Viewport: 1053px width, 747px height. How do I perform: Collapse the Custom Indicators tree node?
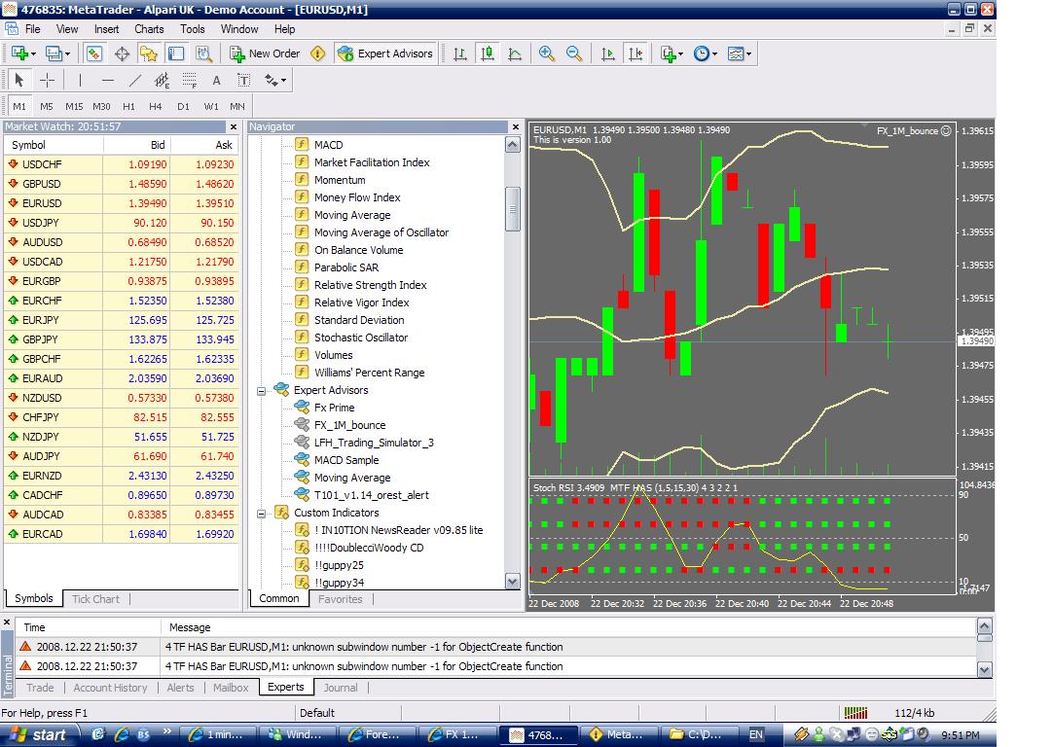click(261, 514)
